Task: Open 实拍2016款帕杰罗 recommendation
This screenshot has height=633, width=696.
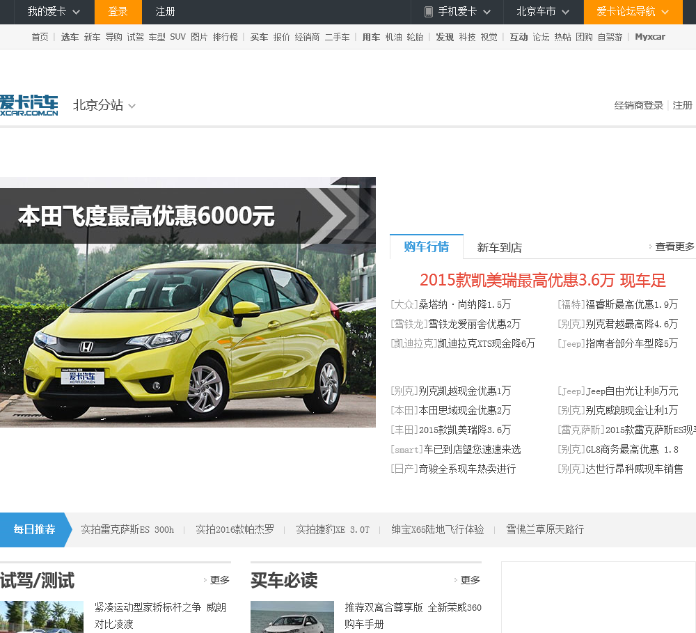Action: coord(235,529)
